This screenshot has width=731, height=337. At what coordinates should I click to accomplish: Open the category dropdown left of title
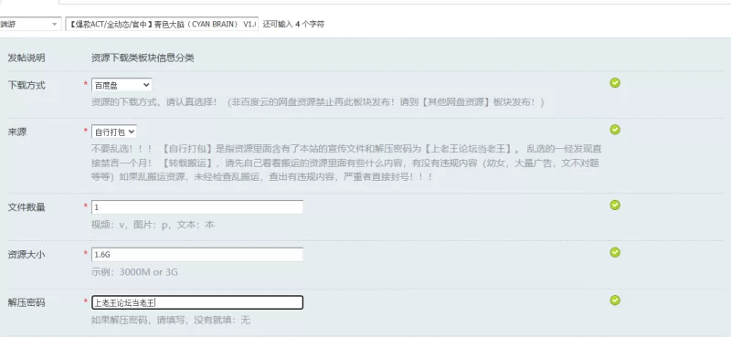click(30, 24)
